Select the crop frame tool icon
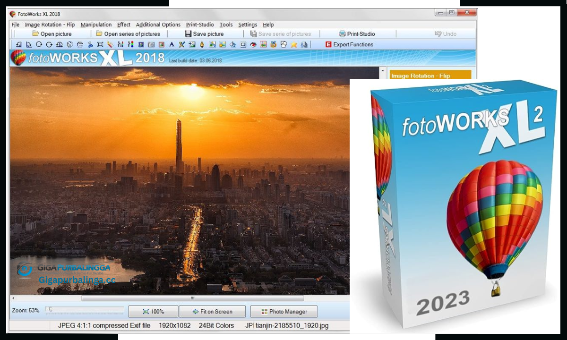Viewport: 567px width, 340px height. [x=100, y=44]
